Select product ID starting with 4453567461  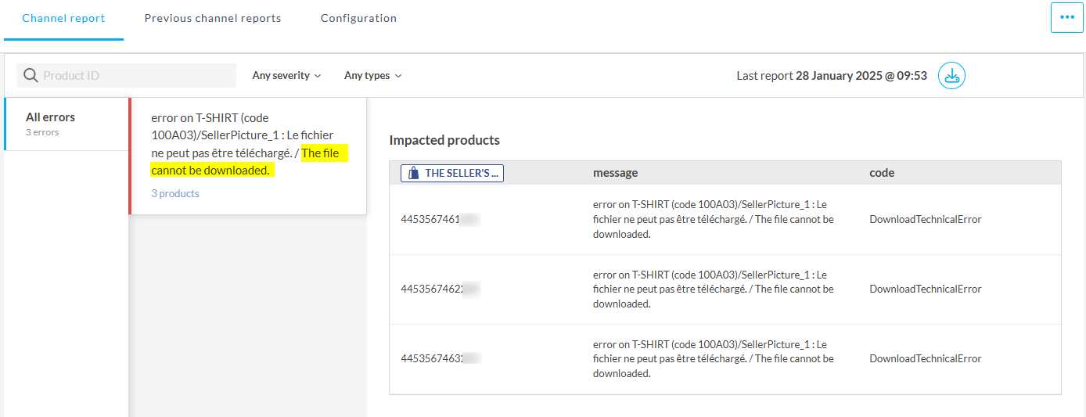[x=438, y=220]
